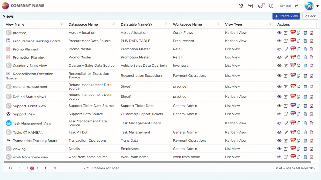This screenshot has width=321, height=180.
Task: Preview Procurement Tracking Board via eye icon
Action: coord(279,41)
